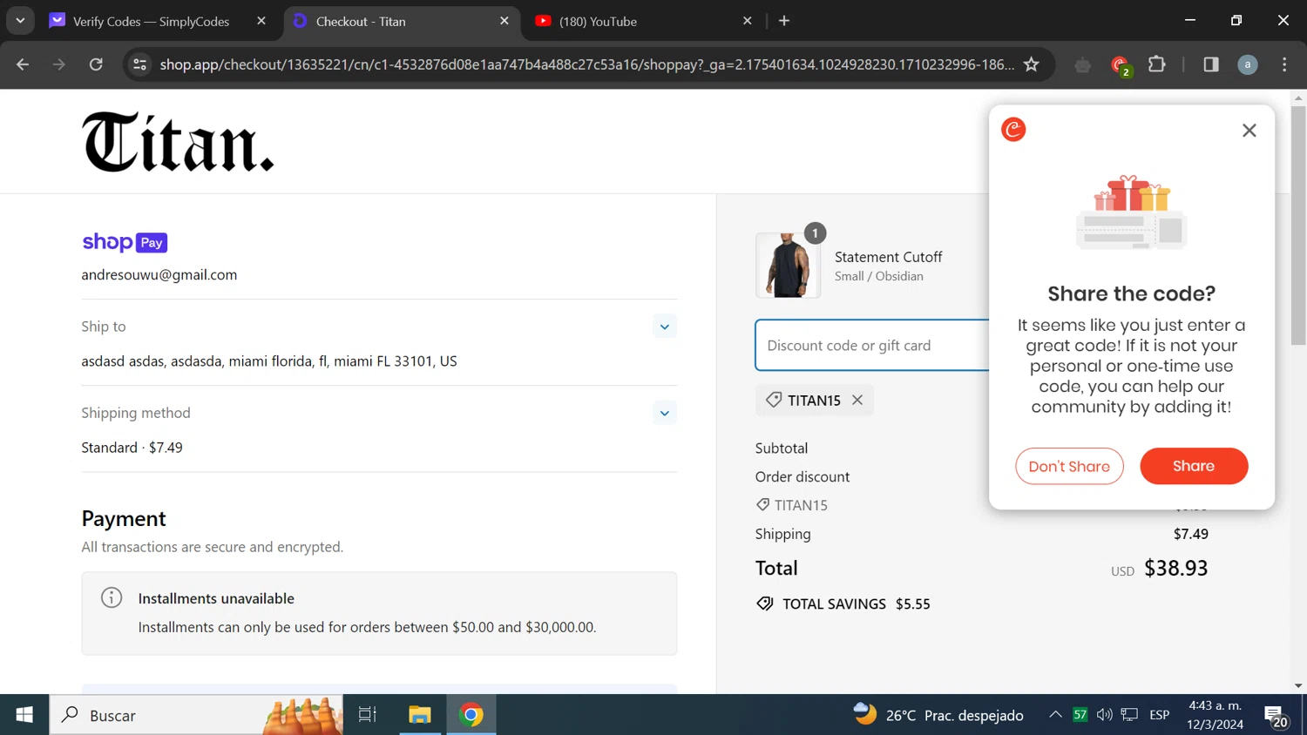Open the Windows Start menu

[x=24, y=715]
